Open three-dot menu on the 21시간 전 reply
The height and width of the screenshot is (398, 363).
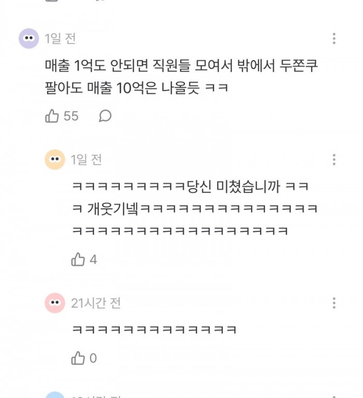coord(334,303)
